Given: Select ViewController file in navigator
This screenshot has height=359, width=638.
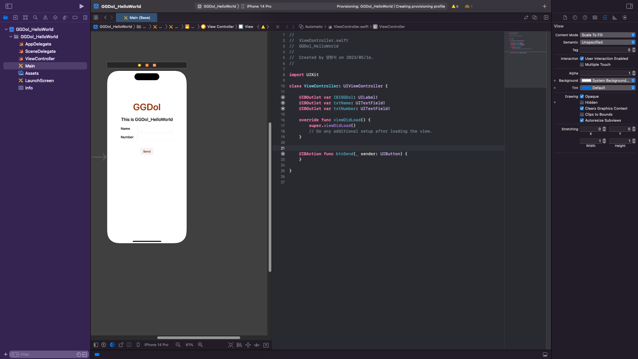Looking at the screenshot, I should (x=40, y=59).
